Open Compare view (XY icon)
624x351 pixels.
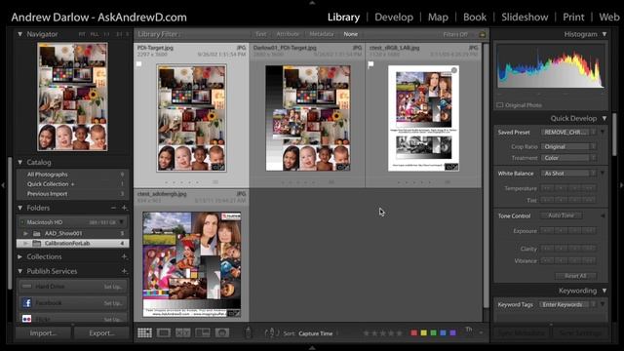click(x=183, y=332)
